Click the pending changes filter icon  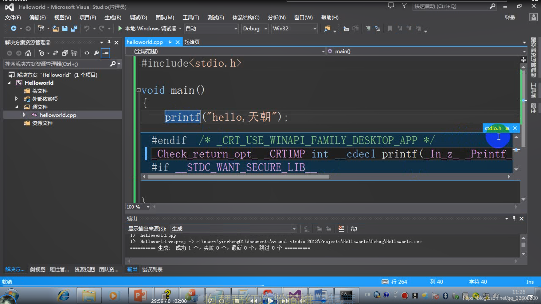click(42, 53)
